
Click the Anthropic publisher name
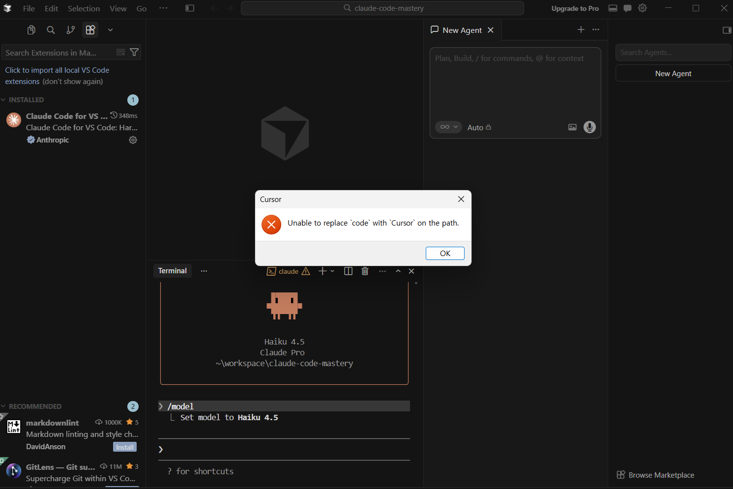[x=53, y=140]
